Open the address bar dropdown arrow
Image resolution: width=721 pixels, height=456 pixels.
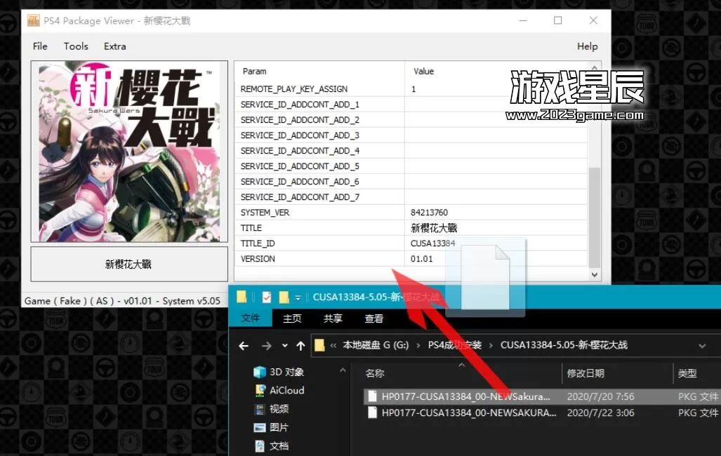point(702,345)
